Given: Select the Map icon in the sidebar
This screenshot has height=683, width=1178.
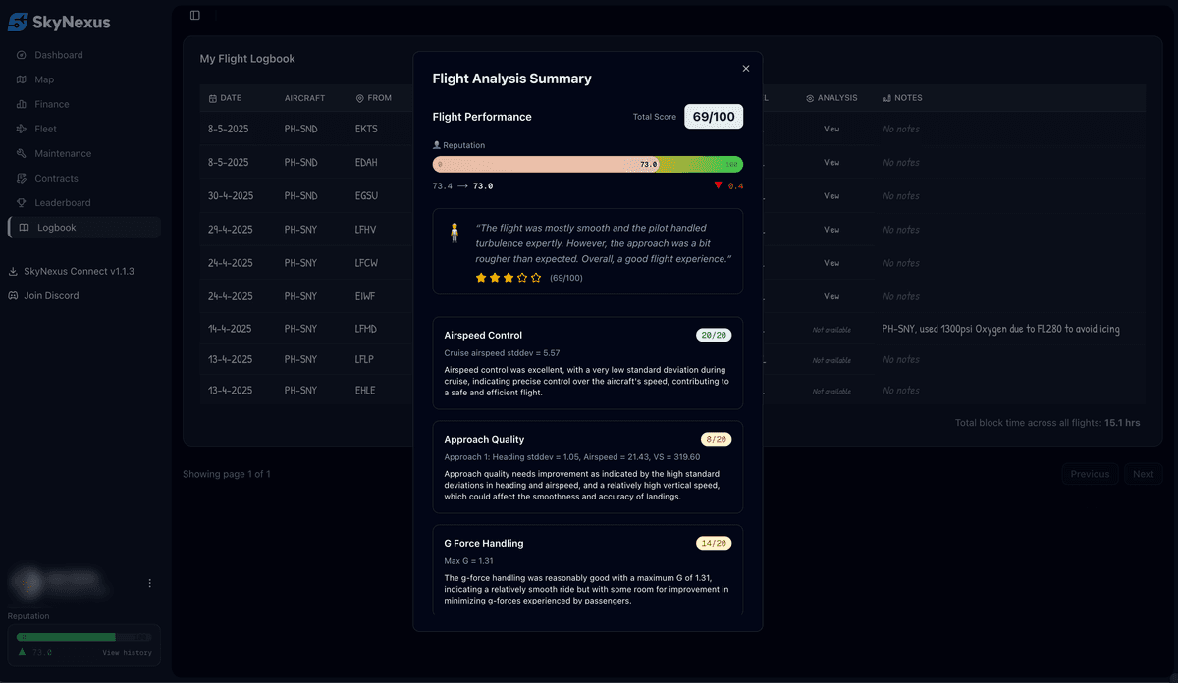Looking at the screenshot, I should (x=21, y=79).
